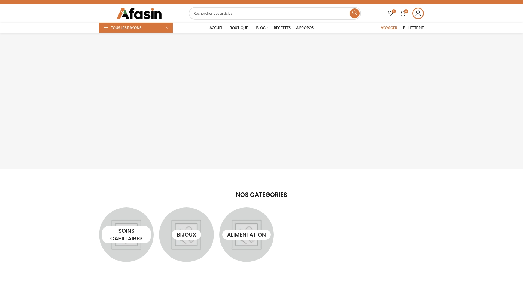Click the VOYAGER link
The height and width of the screenshot is (294, 523).
tap(389, 27)
